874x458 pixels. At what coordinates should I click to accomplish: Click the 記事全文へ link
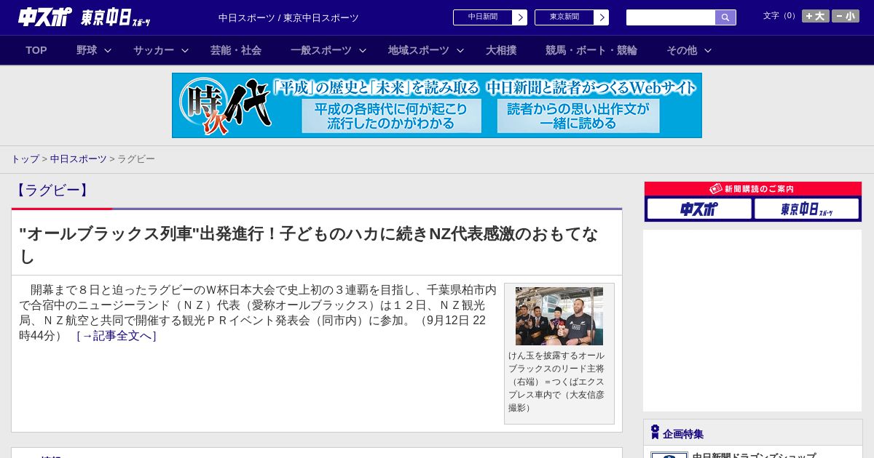coord(117,336)
